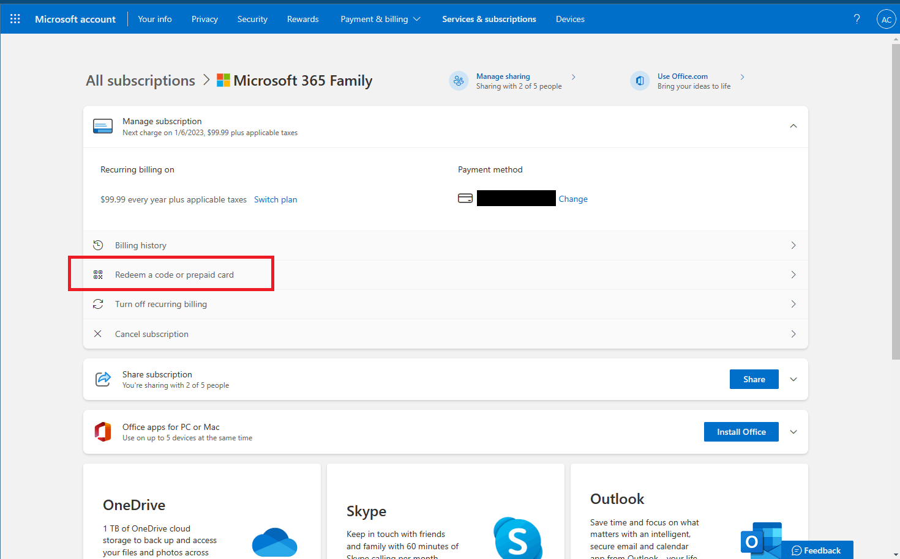Open the Security tab
This screenshot has height=559, width=900.
[x=252, y=19]
